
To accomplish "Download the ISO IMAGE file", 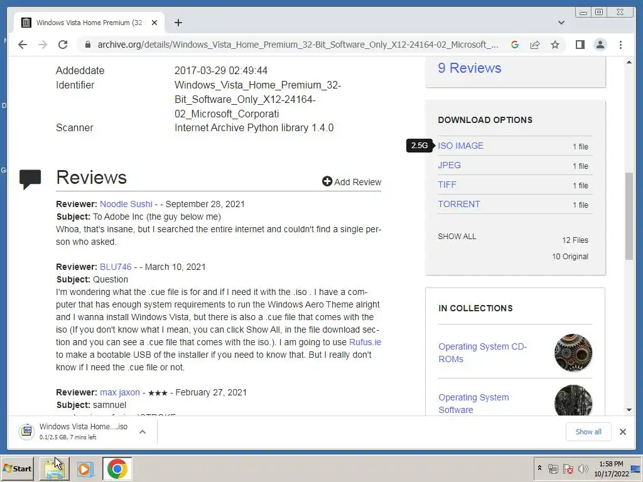I will tap(460, 146).
